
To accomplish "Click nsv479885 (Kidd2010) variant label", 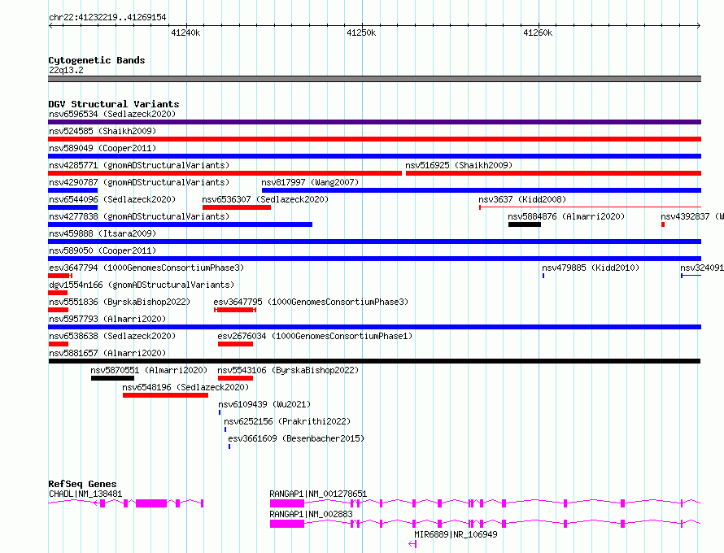I will tap(591, 268).
